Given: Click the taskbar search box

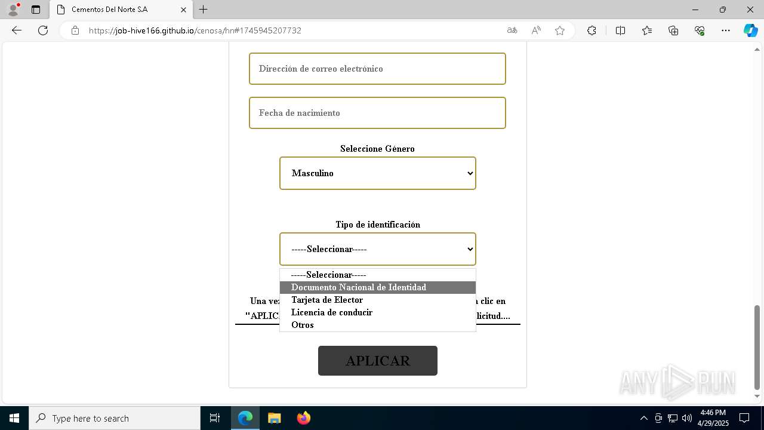Looking at the screenshot, I should 115,418.
